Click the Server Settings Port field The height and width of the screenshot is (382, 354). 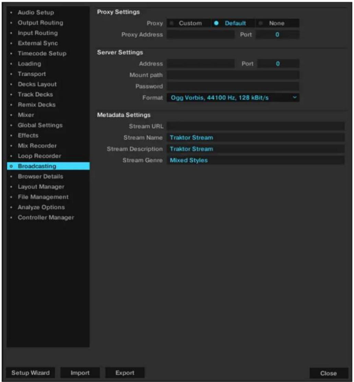[278, 64]
